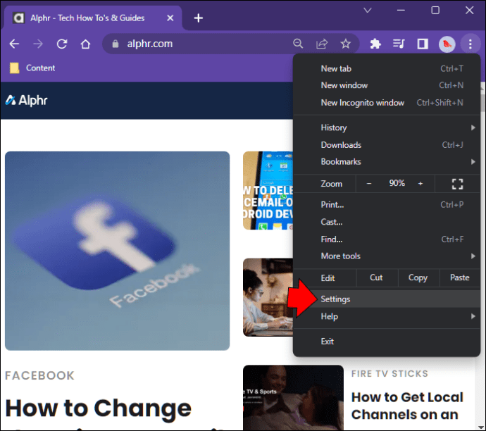The height and width of the screenshot is (431, 486).
Task: Choose Cast... in the menu
Action: point(387,222)
